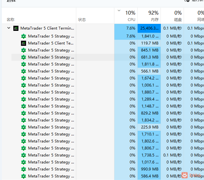Click the 1,880.7 memory cell

(149, 92)
